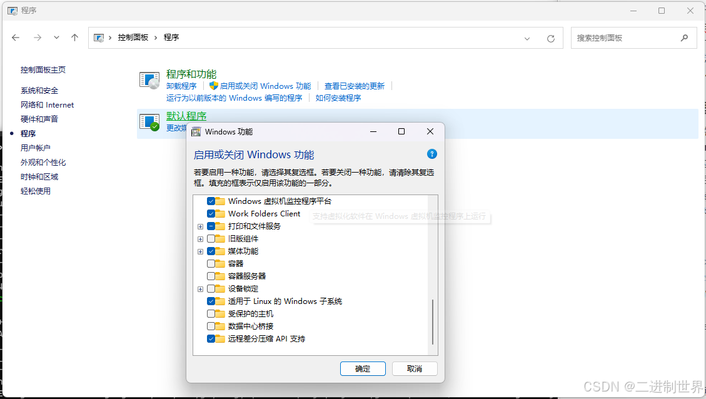The image size is (706, 399).
Task: Click 运行为以前版本的 Windows 编写的程序 link
Action: 234,98
